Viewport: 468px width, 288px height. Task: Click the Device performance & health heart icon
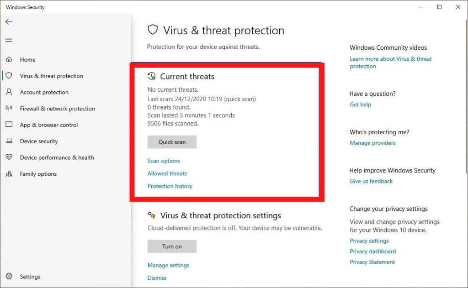pos(9,157)
